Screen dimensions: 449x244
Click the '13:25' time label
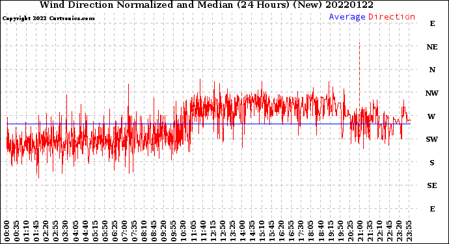(232, 232)
